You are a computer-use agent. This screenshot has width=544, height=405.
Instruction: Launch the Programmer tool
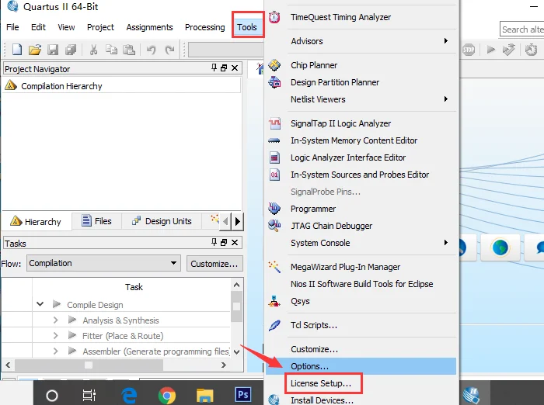pos(361,209)
